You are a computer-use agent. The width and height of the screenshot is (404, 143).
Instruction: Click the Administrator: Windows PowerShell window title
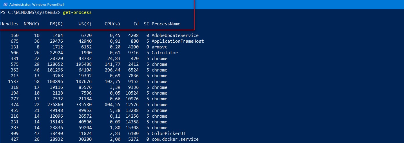tap(37, 5)
